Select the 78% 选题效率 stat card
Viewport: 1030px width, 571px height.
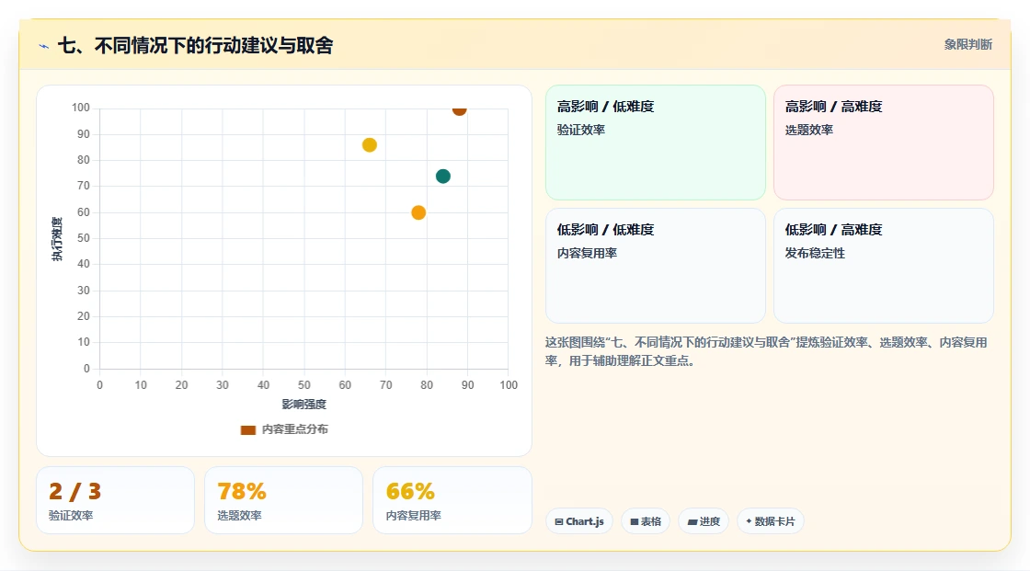284,500
